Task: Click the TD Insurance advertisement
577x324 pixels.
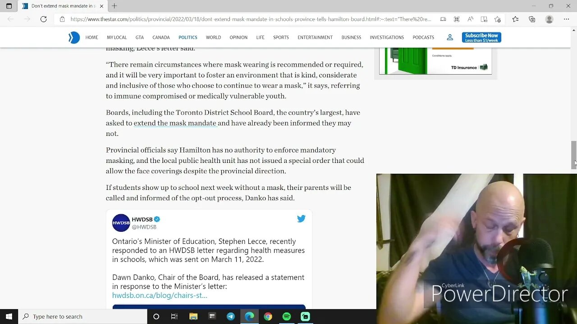Action: pos(435,61)
